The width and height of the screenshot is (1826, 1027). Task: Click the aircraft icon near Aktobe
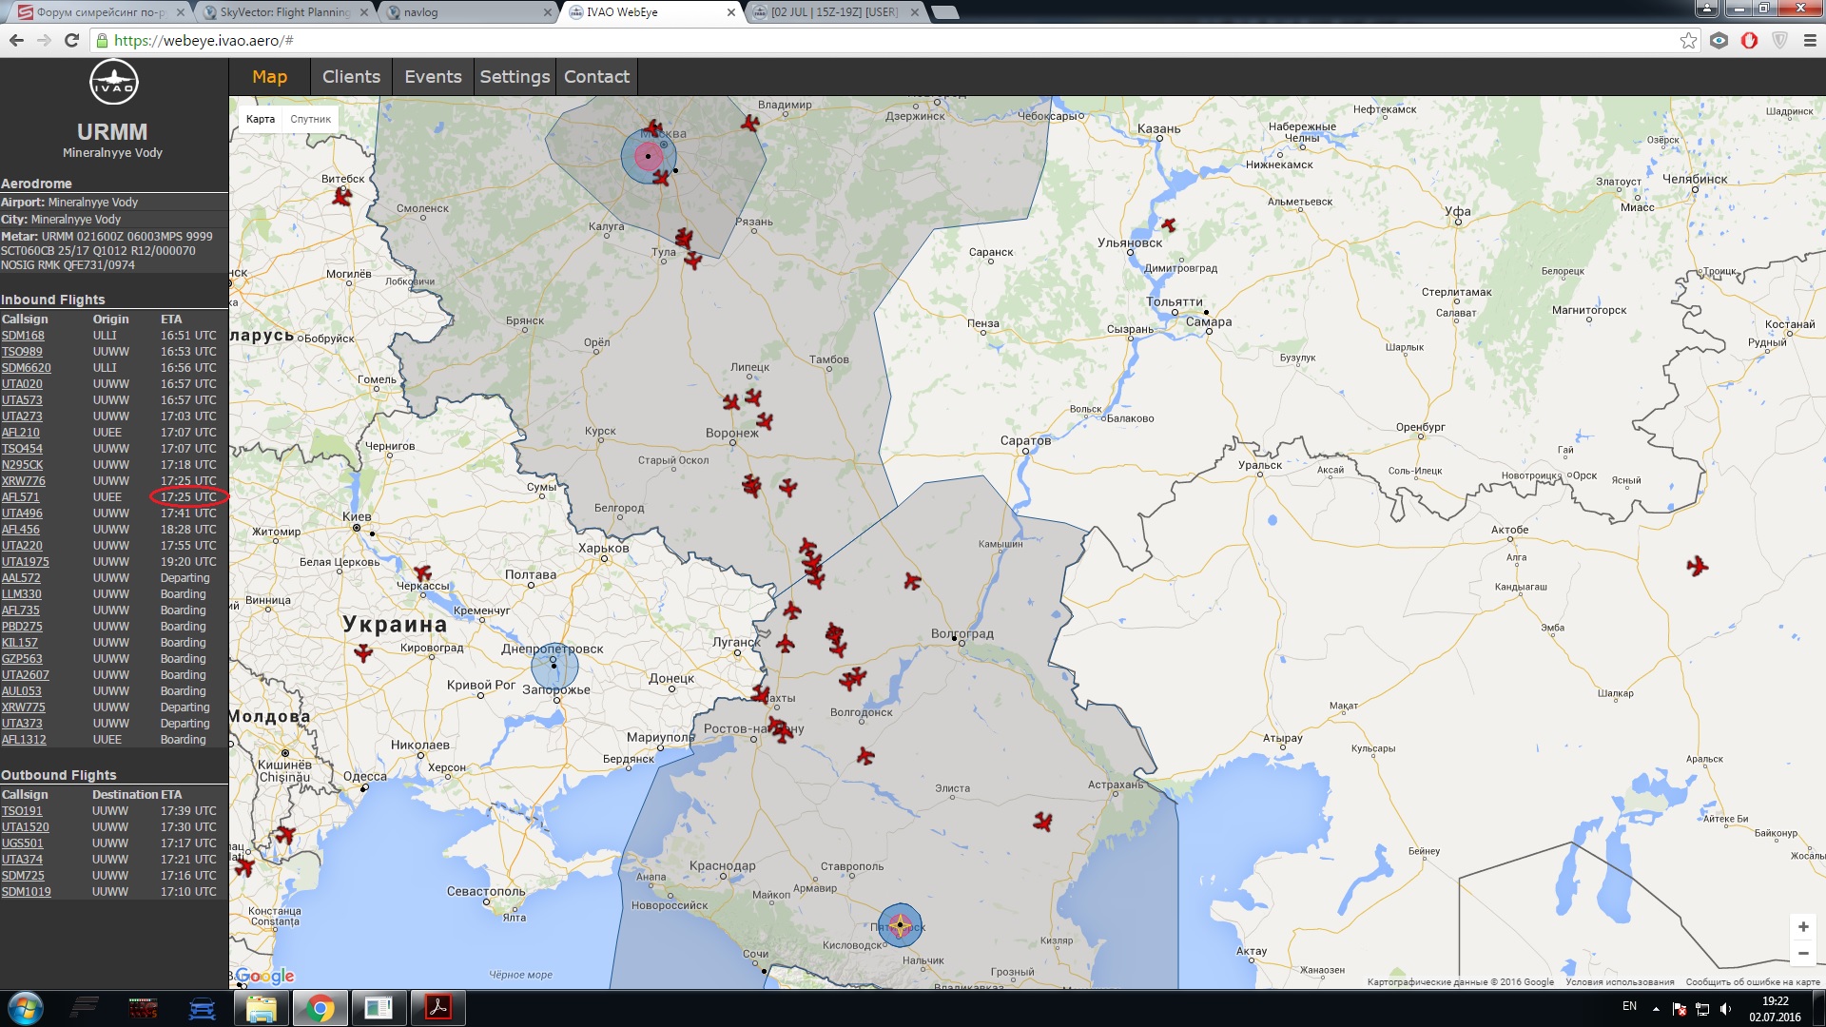pyautogui.click(x=1698, y=567)
